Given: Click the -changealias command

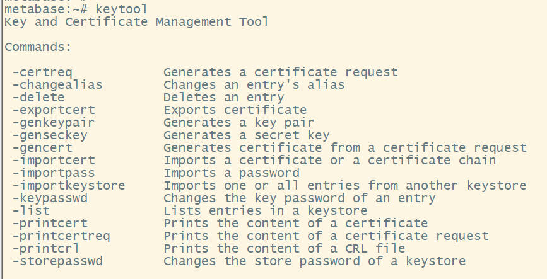Looking at the screenshot, I should click(56, 85).
